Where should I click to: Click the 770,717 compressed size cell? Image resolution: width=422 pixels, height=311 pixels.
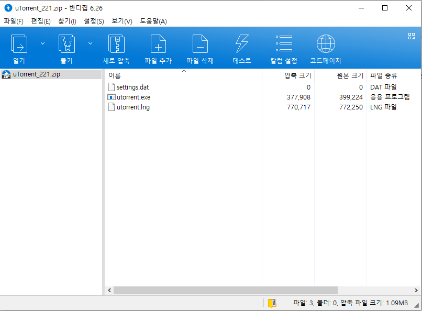pos(298,107)
